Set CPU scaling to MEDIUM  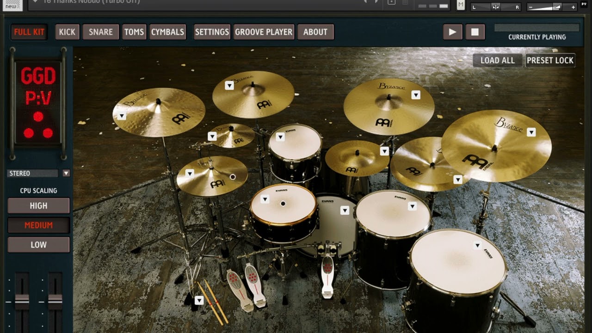pyautogui.click(x=38, y=225)
